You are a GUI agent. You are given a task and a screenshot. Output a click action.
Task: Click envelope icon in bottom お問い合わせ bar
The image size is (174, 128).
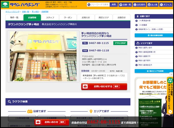(38, 122)
